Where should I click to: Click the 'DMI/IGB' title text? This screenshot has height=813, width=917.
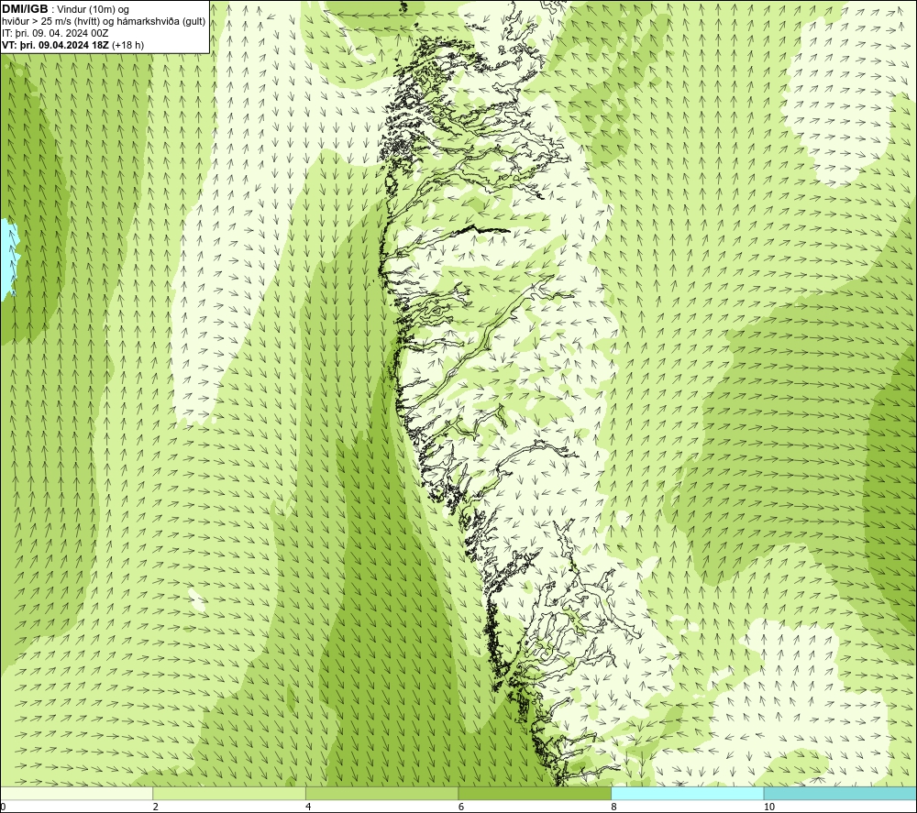tap(25, 9)
